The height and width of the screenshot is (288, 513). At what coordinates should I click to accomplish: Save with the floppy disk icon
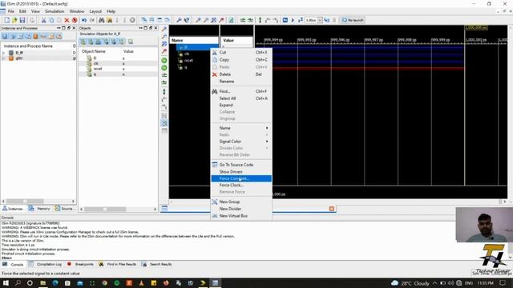(22, 20)
